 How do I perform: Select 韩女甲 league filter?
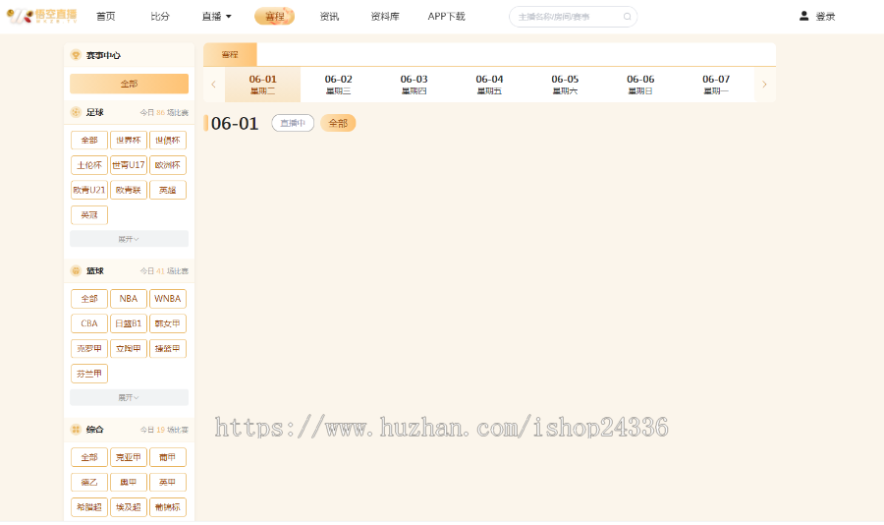click(168, 323)
